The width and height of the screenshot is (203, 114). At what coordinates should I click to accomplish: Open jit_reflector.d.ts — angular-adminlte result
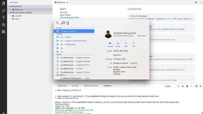point(74,61)
